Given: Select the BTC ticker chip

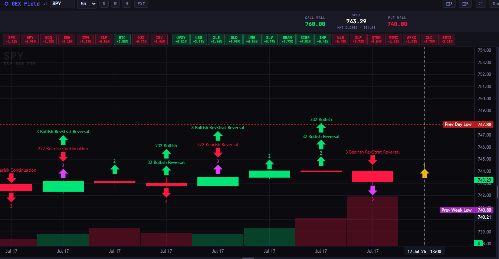Looking at the screenshot, I should [x=122, y=39].
